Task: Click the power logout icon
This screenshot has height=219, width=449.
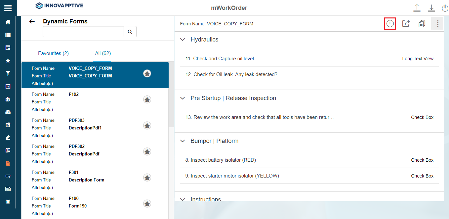Action: 445,8
